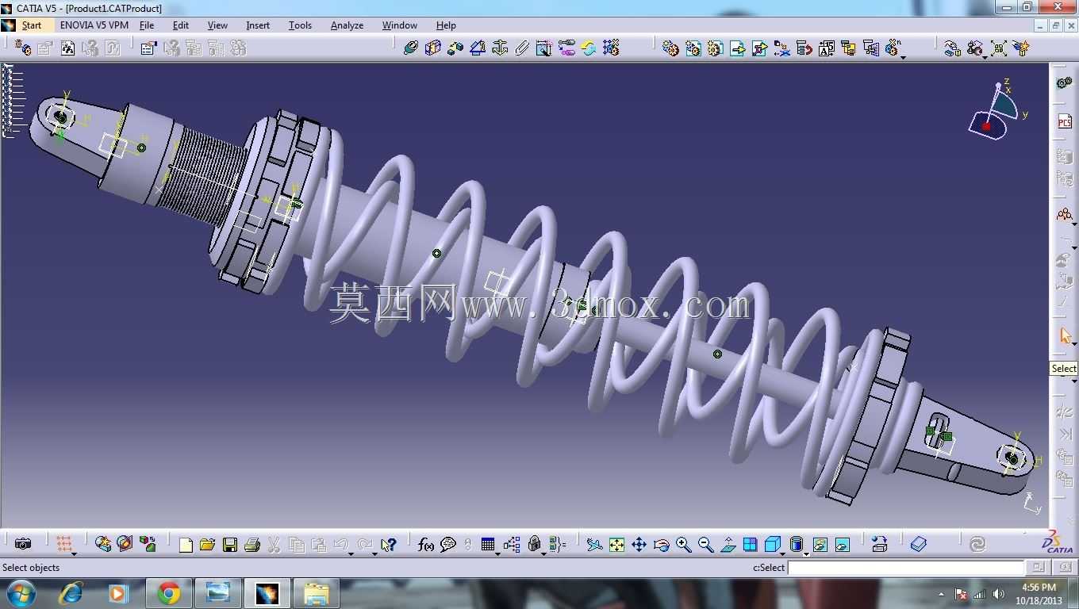Open the Window menu
Image resolution: width=1079 pixels, height=609 pixels.
(399, 25)
